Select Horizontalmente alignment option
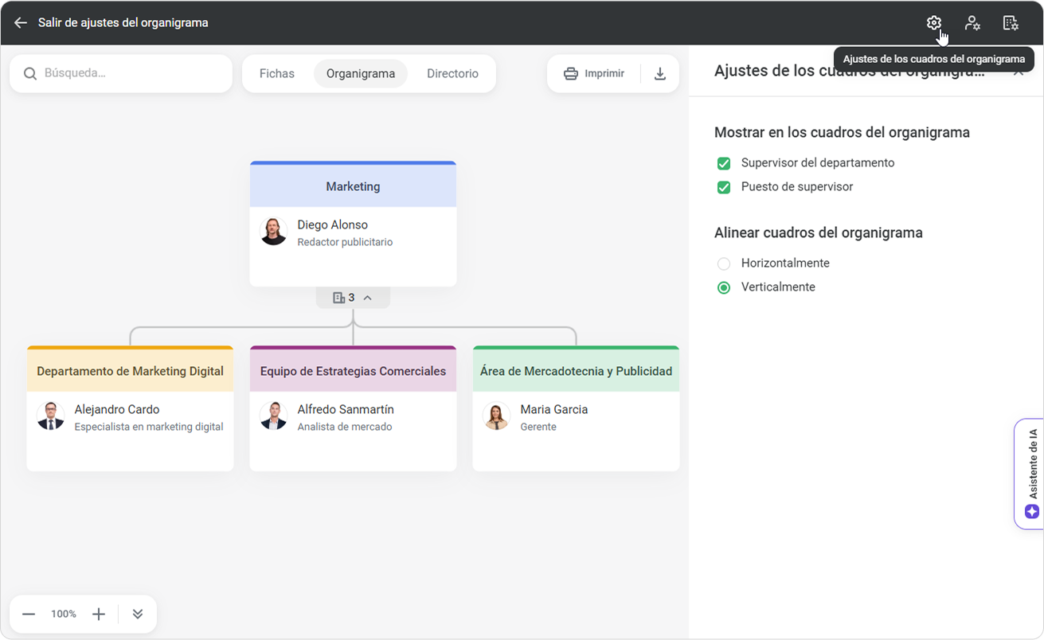Image resolution: width=1044 pixels, height=640 pixels. point(724,263)
